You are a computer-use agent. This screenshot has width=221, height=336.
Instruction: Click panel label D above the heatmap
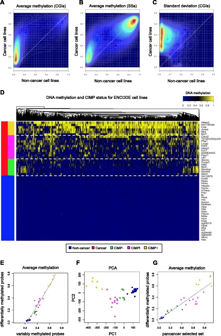click(x=3, y=91)
